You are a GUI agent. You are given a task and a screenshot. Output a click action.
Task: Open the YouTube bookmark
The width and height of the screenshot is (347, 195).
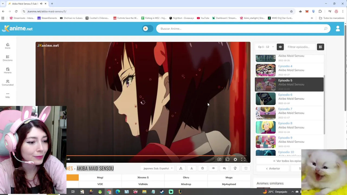(203, 18)
